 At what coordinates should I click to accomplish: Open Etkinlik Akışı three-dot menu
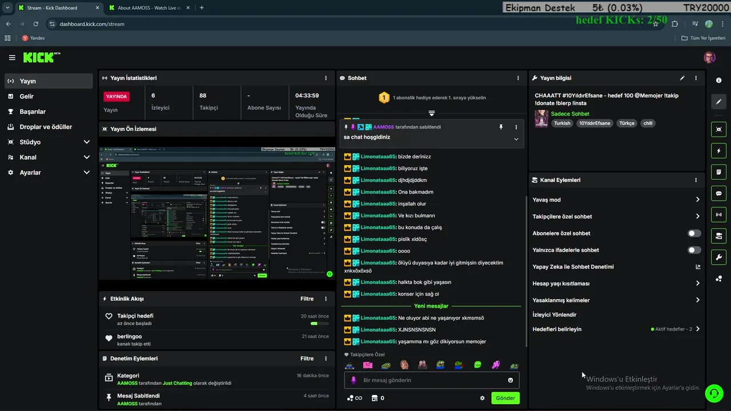click(326, 299)
